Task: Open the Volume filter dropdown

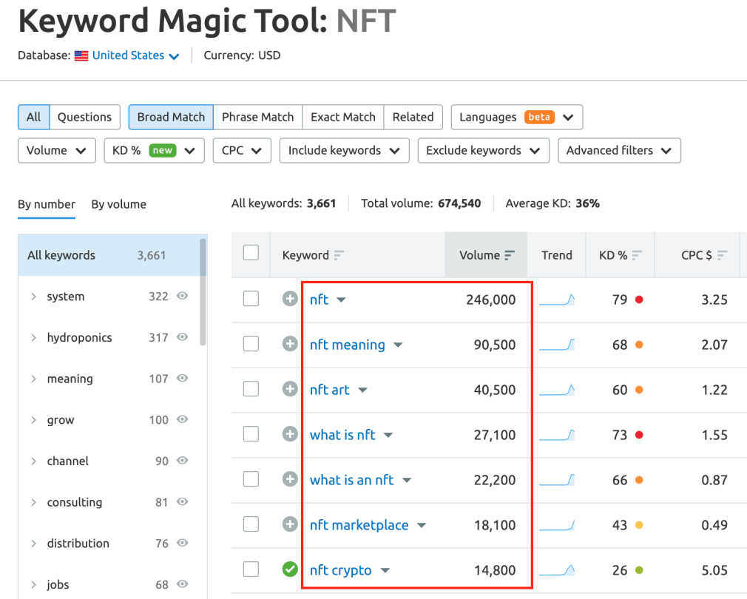Action: coord(57,150)
